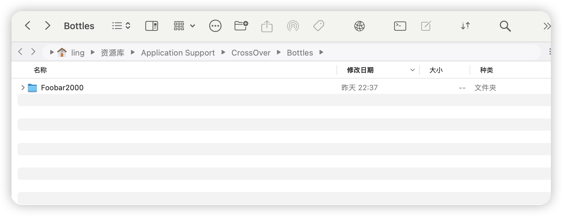The width and height of the screenshot is (562, 216).
Task: Sort by 修改日期 column header
Action: pyautogui.click(x=360, y=70)
